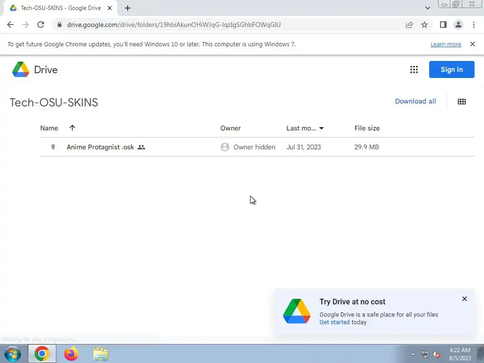
Task: Click the Chrome taskbar icon
Action: click(42, 354)
